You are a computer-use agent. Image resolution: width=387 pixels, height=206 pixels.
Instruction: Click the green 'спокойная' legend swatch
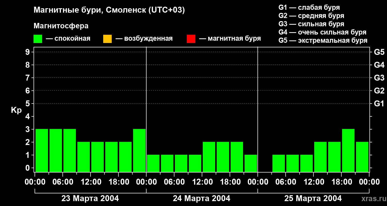(38, 39)
